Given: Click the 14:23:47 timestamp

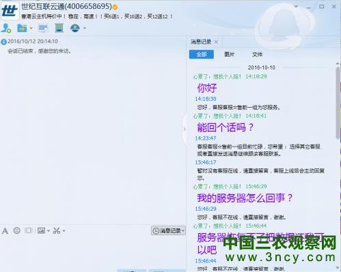Looking at the screenshot, I should click(206, 138).
